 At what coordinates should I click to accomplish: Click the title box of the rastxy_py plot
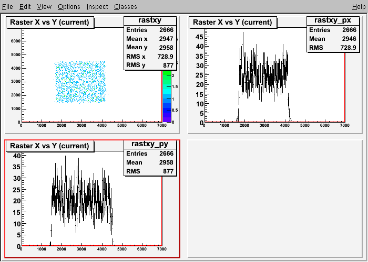click(50, 146)
